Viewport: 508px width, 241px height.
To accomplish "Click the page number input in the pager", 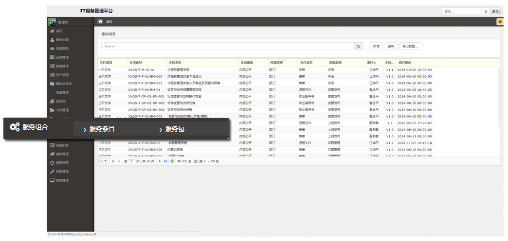I will click(x=131, y=161).
